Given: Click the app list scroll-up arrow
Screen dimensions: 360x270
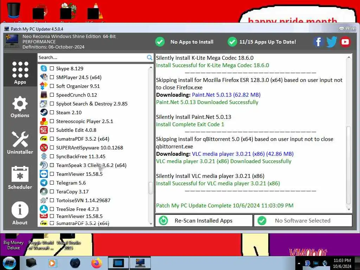Looking at the screenshot, I should (x=150, y=67).
